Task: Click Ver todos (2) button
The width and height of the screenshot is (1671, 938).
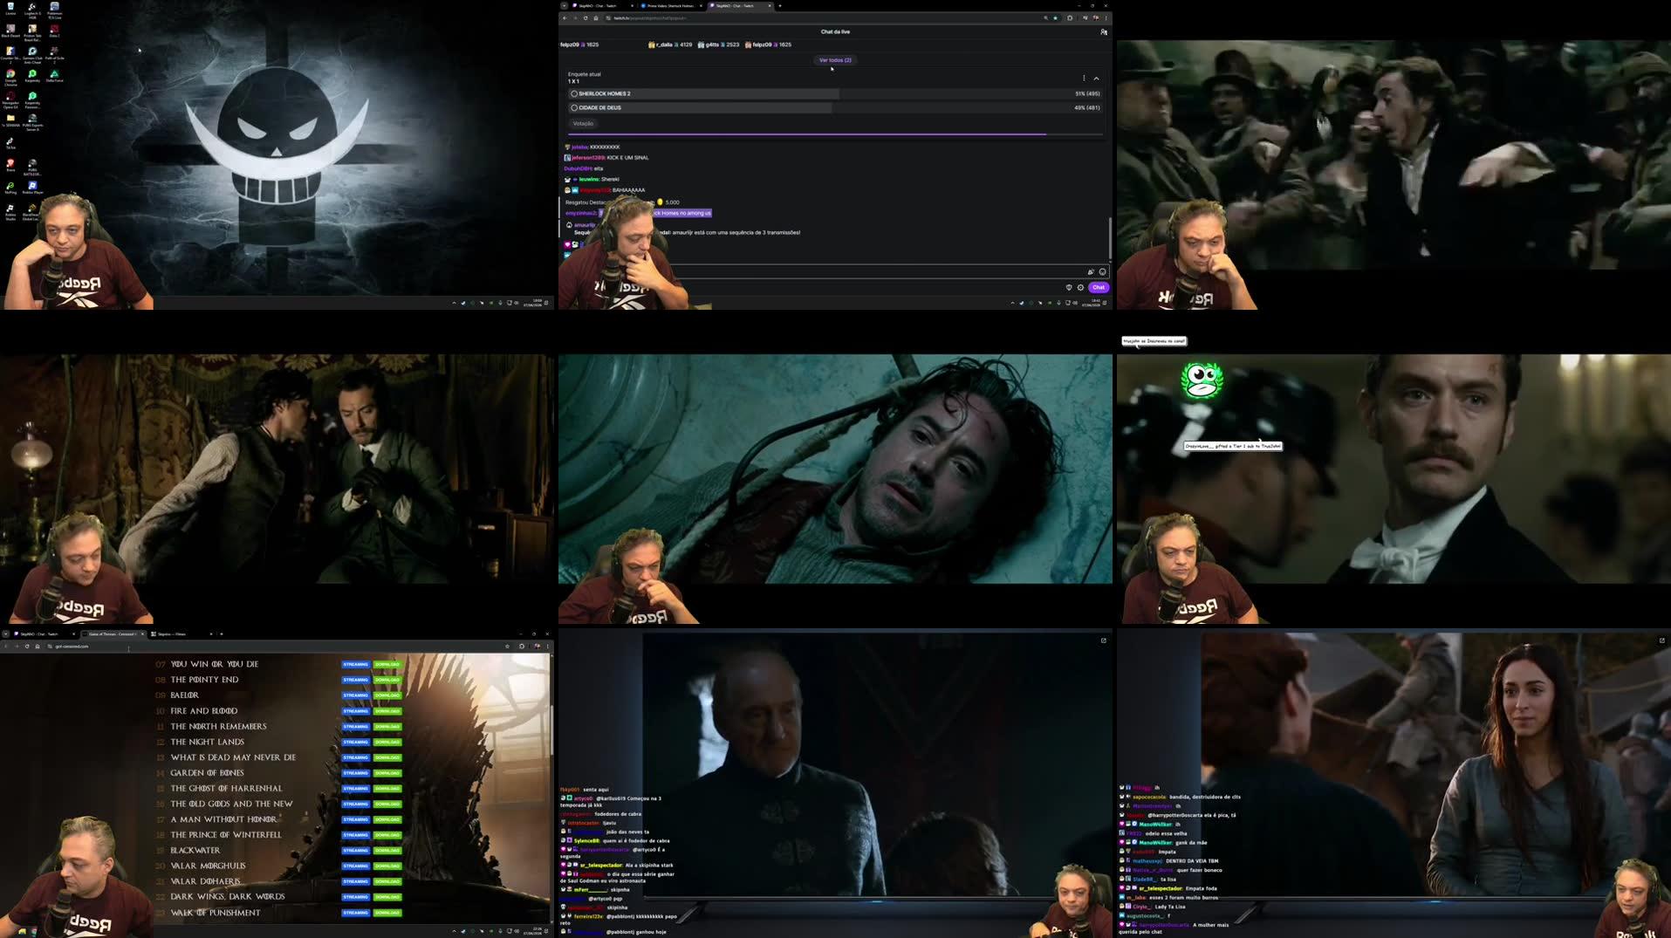Action: pyautogui.click(x=835, y=60)
